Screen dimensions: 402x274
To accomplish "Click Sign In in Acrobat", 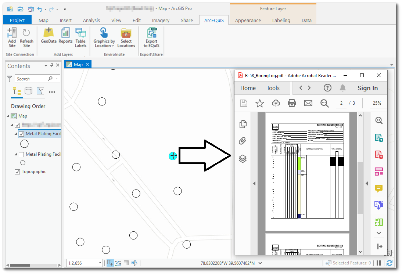I will pyautogui.click(x=367, y=88).
